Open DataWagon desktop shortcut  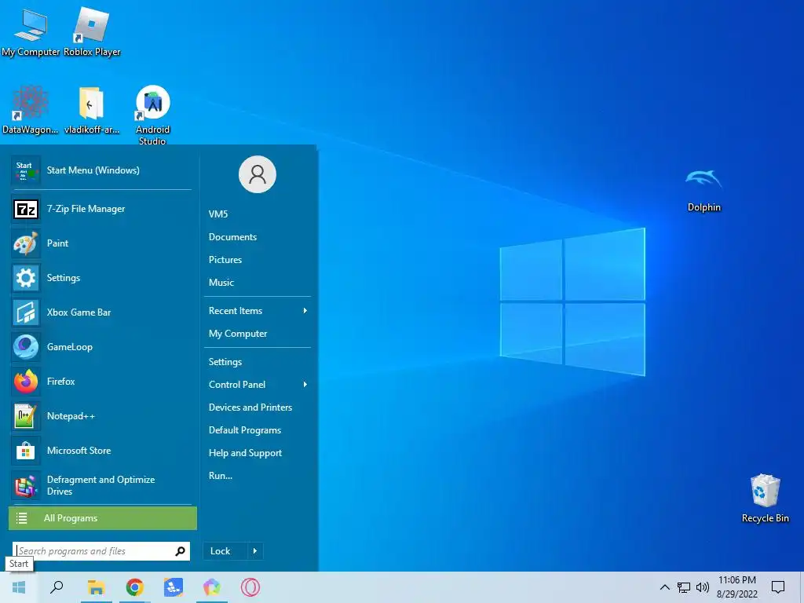31,110
